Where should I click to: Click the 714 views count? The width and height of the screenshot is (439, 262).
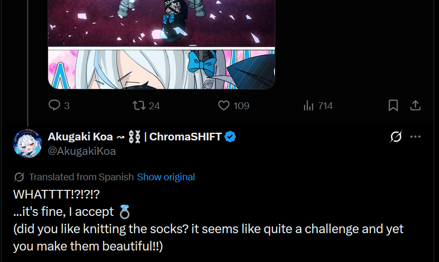[x=325, y=106]
